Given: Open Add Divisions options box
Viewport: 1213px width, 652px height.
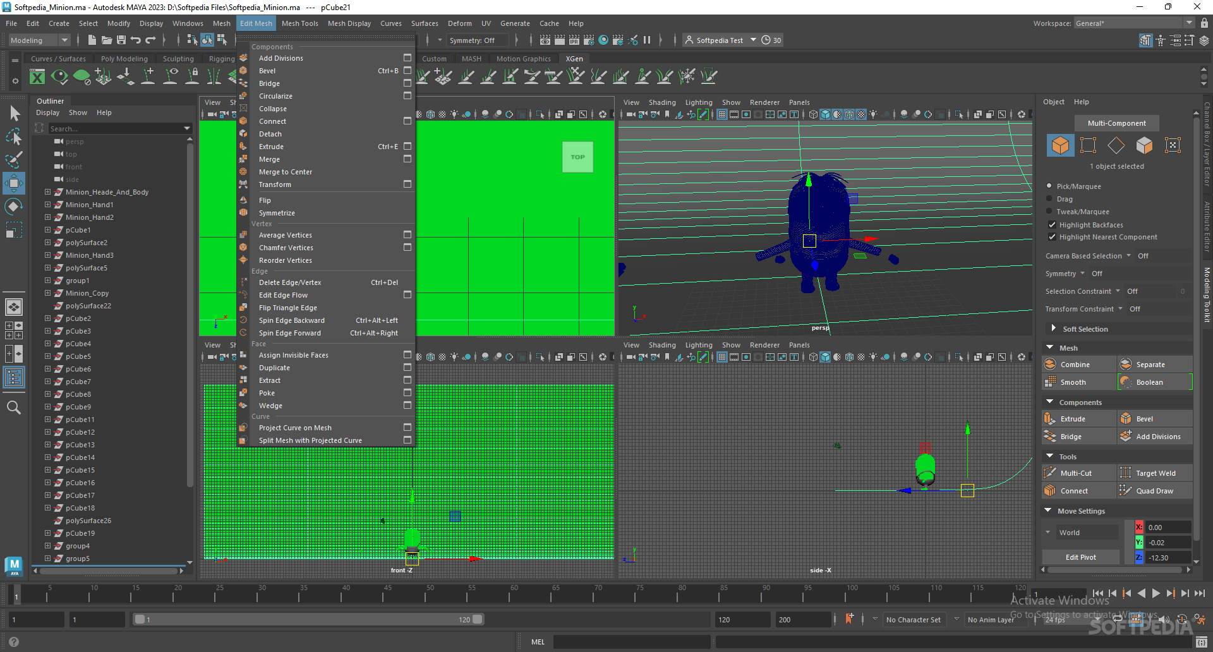Looking at the screenshot, I should (x=407, y=58).
